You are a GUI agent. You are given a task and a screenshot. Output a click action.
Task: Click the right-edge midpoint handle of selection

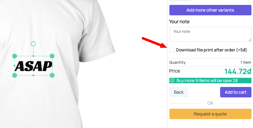coord(52,66)
